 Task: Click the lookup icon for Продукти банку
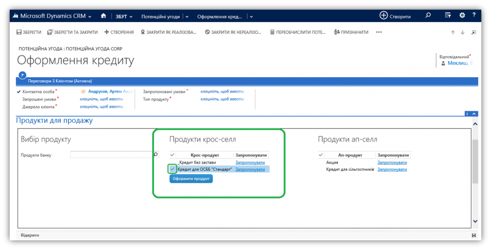coord(156,154)
